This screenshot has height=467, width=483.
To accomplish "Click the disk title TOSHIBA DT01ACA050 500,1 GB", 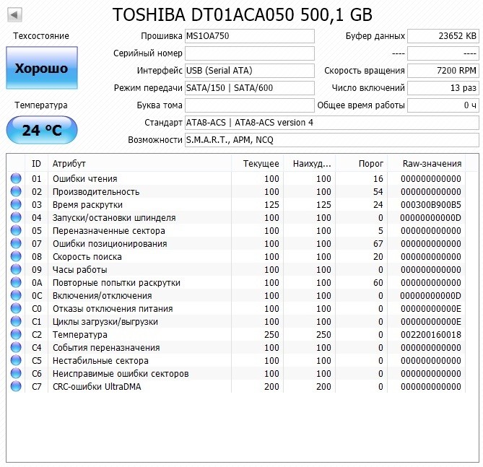I will point(243,14).
